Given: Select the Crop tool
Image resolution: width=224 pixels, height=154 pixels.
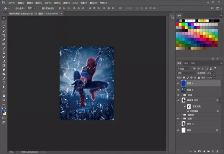Looking at the screenshot, I should point(4,35).
